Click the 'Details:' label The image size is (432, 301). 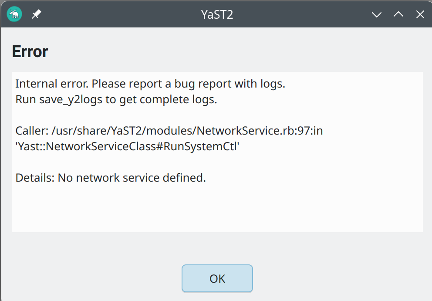[x=34, y=178]
